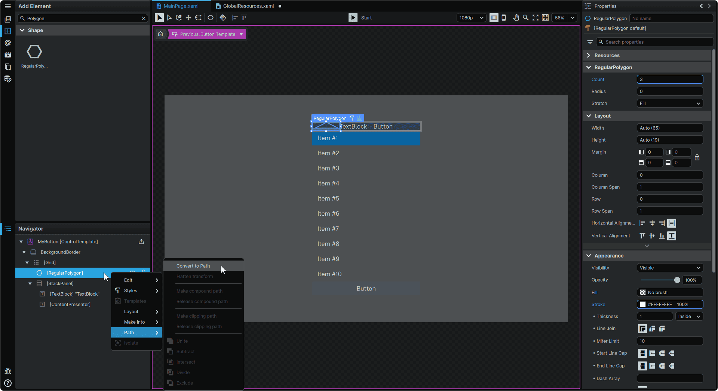The image size is (718, 391).
Task: Select the Hand pan tool
Action: tap(516, 18)
